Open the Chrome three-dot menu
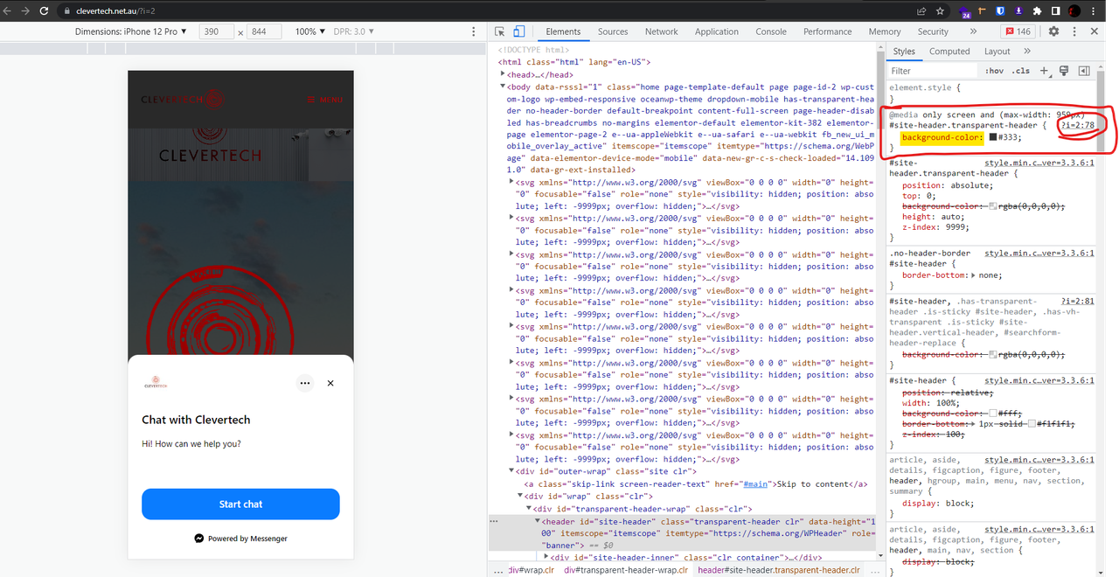 (x=1094, y=10)
